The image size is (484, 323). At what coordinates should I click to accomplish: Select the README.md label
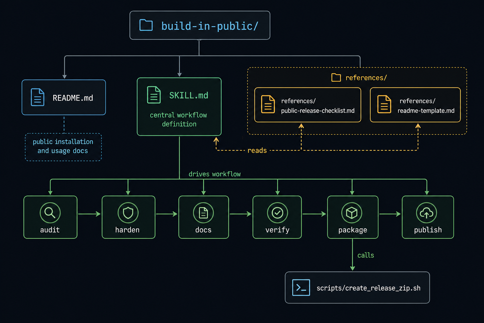click(x=73, y=98)
